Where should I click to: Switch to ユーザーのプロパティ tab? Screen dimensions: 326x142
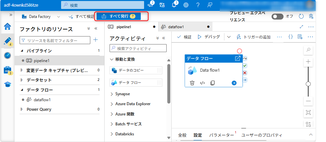[262, 135]
